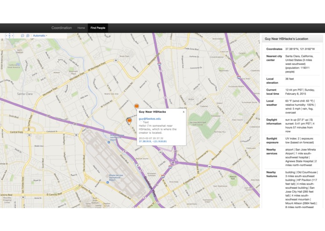This screenshot has width=325, height=231.
Task: Select the orange pin with gray outline
Action: (x=129, y=121)
